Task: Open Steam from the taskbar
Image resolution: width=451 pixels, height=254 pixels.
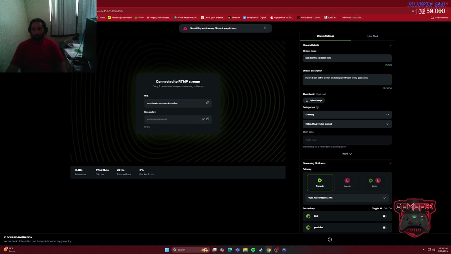Action: click(261, 250)
